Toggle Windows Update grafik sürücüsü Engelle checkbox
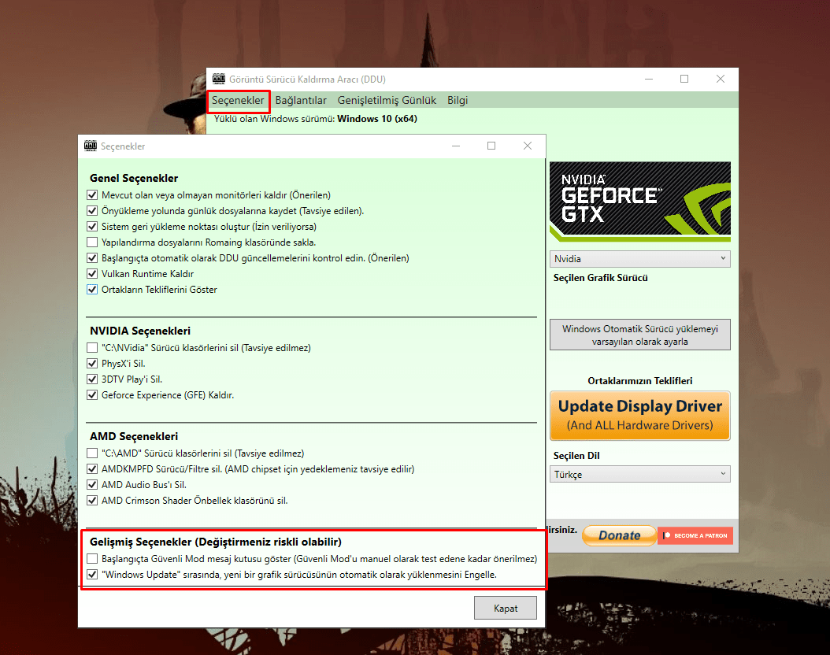This screenshot has width=830, height=655. click(92, 575)
